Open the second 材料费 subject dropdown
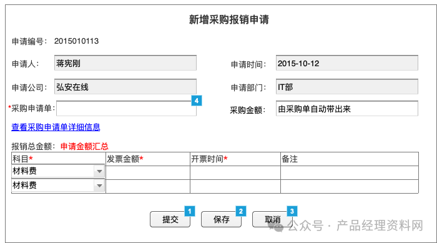 coord(58,186)
